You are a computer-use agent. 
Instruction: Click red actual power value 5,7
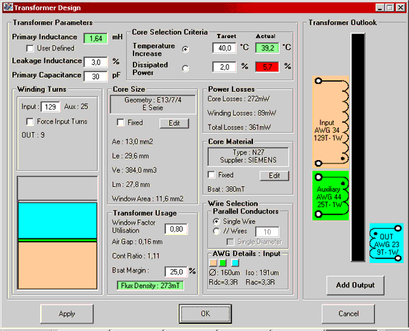[267, 67]
